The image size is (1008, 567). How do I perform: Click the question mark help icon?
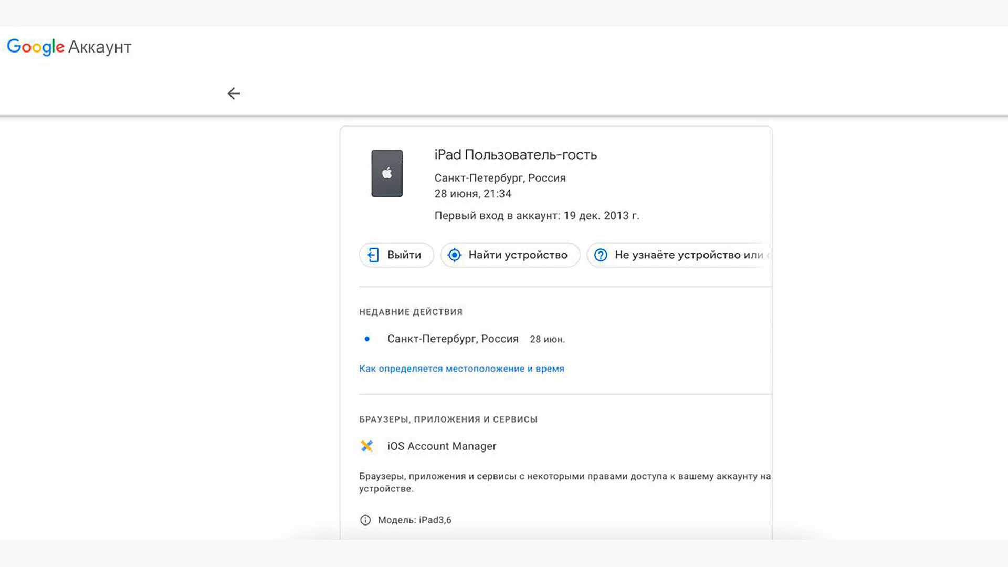(601, 255)
